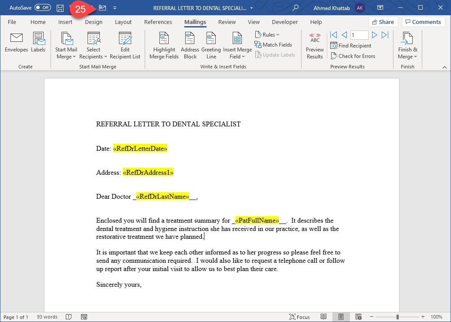Click Page 1 of 1 indicator
The width and height of the screenshot is (451, 322).
tap(16, 317)
